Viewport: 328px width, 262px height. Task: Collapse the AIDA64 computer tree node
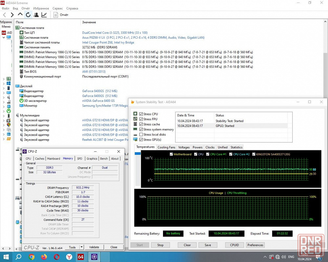4,37
